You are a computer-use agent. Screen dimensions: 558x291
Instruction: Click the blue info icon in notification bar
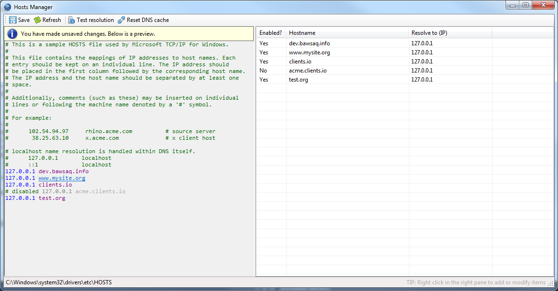[x=12, y=34]
